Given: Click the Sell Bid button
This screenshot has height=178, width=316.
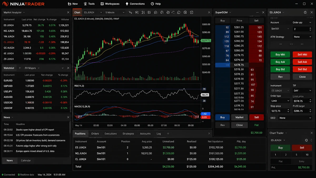Looking at the screenshot, I should point(302,69).
